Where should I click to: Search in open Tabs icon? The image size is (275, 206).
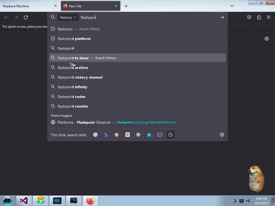pyautogui.click(x=160, y=135)
